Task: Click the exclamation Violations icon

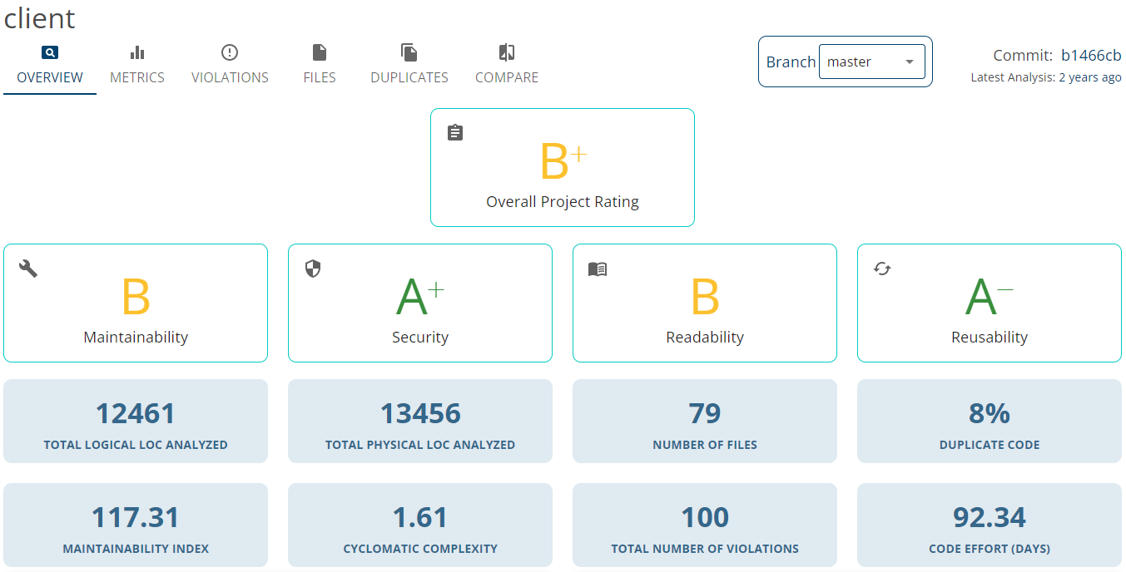Action: click(x=230, y=52)
